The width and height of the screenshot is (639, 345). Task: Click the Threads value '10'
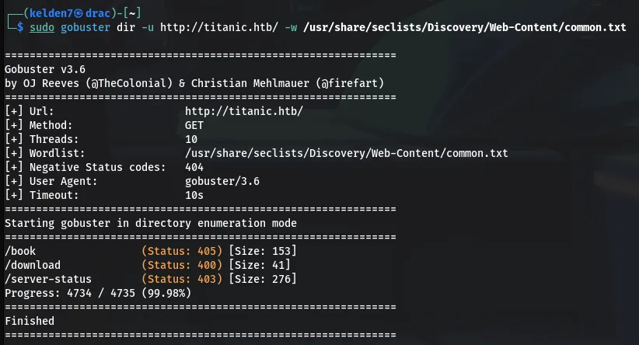pos(191,139)
